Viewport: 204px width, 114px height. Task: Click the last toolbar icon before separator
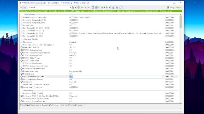[x=120, y=8]
